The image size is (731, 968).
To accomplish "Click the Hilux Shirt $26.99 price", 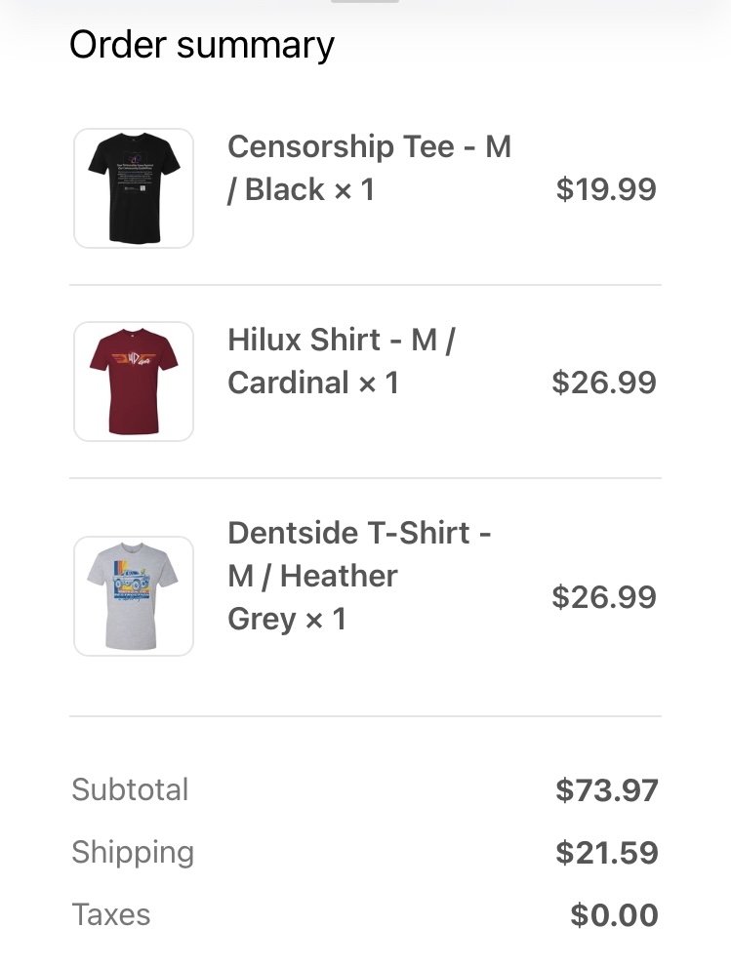I will point(604,383).
